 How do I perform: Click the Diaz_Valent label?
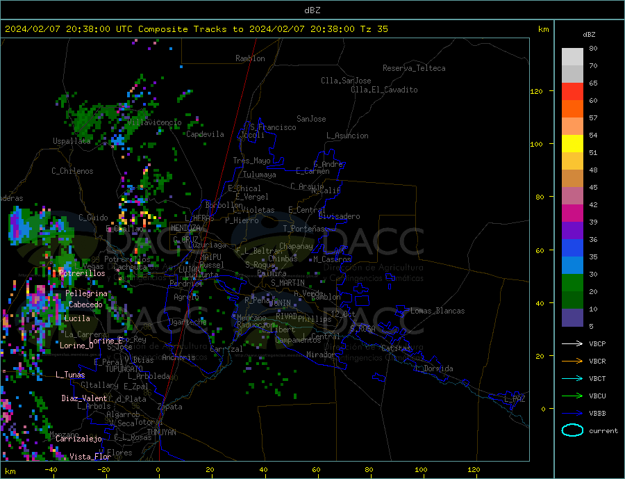(x=85, y=398)
